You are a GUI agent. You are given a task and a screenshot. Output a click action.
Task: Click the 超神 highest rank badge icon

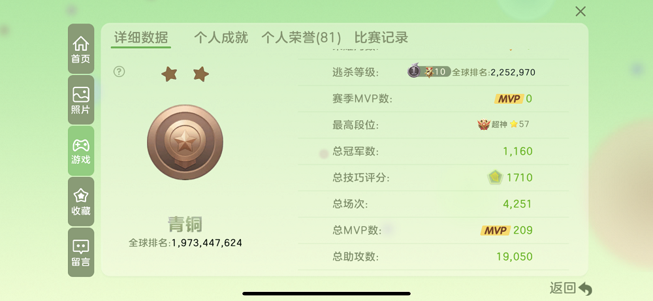(x=483, y=125)
